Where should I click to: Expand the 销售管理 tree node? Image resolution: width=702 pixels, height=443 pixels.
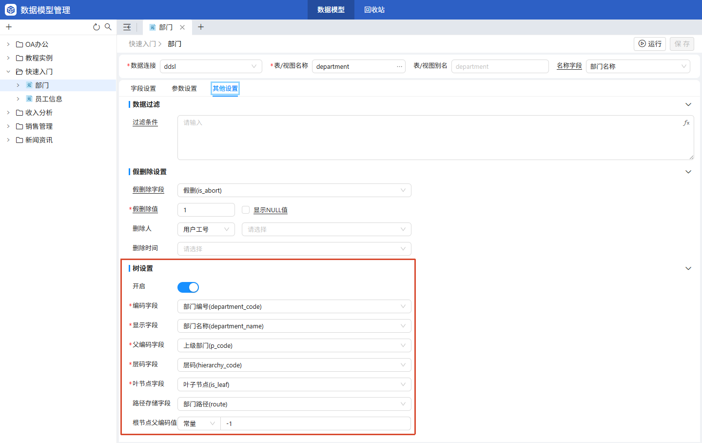(8, 126)
